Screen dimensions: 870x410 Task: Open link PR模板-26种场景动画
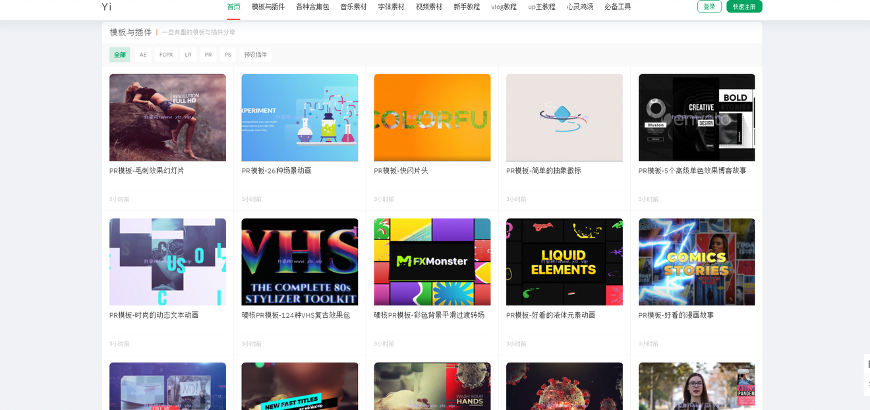(x=276, y=170)
